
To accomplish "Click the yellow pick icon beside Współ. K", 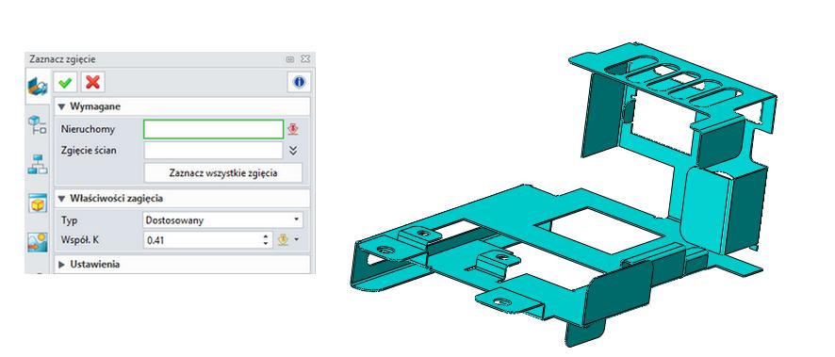I will click(283, 240).
